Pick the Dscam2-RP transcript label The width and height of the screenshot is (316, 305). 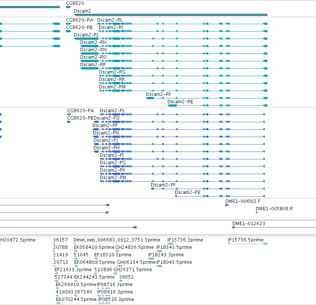pyautogui.click(x=93, y=65)
